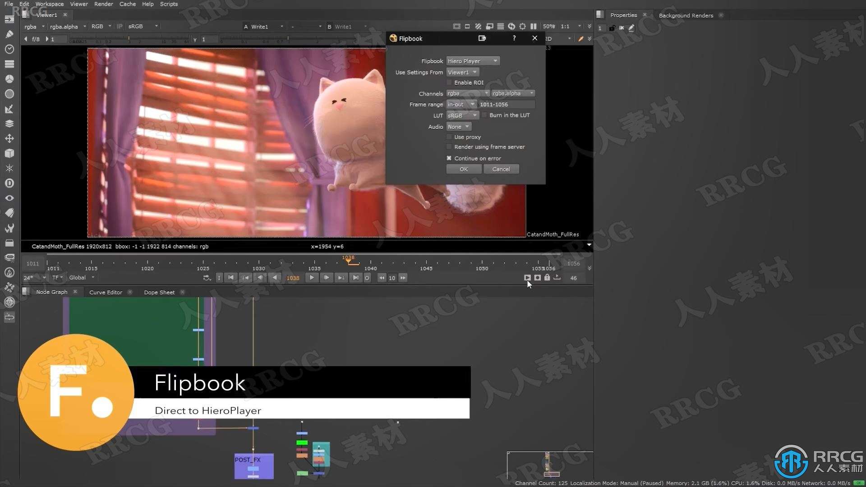Click the Flipbook dialog float panel icon
866x487 pixels.
(x=482, y=38)
